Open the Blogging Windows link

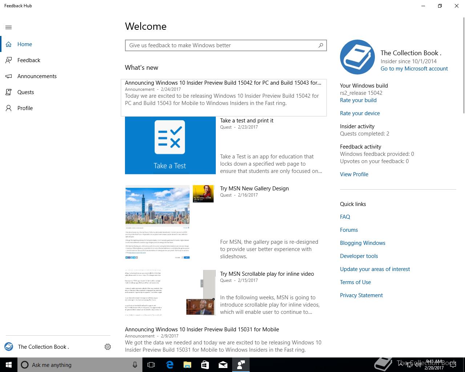pos(363,243)
